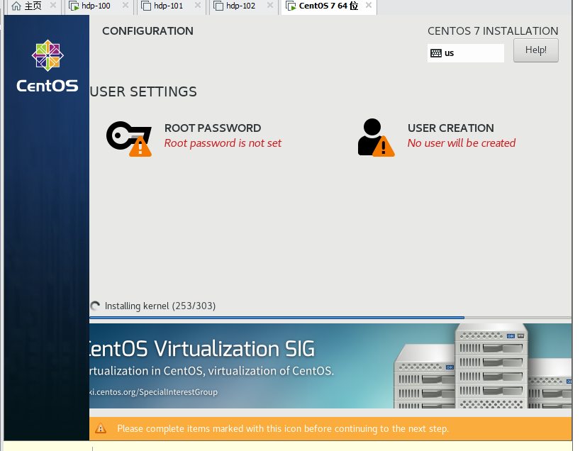Click the 'Please complete items' warning message
This screenshot has width=580, height=451.
pyautogui.click(x=283, y=429)
